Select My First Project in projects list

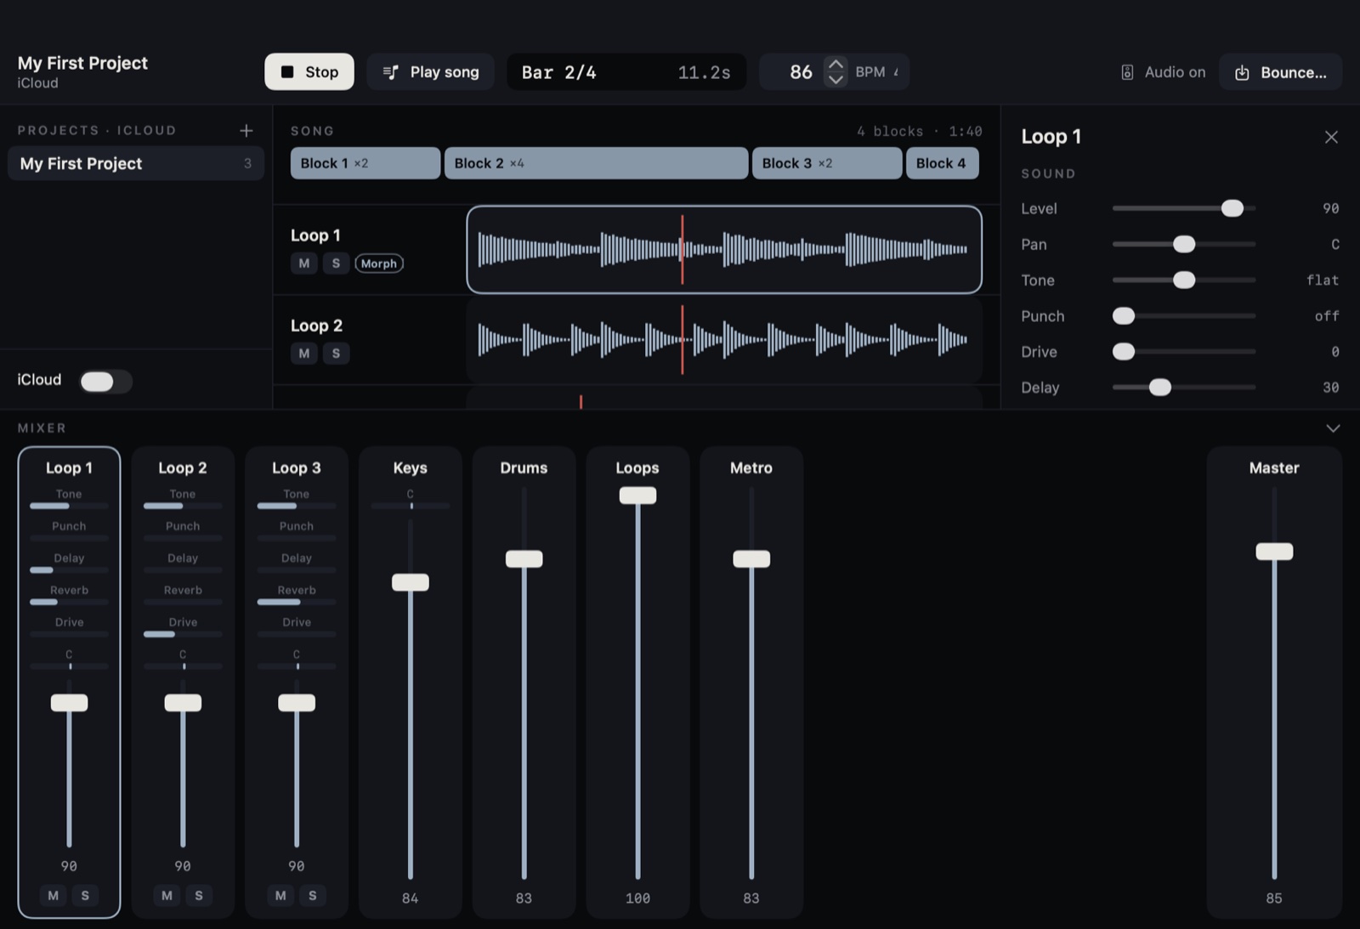point(136,163)
